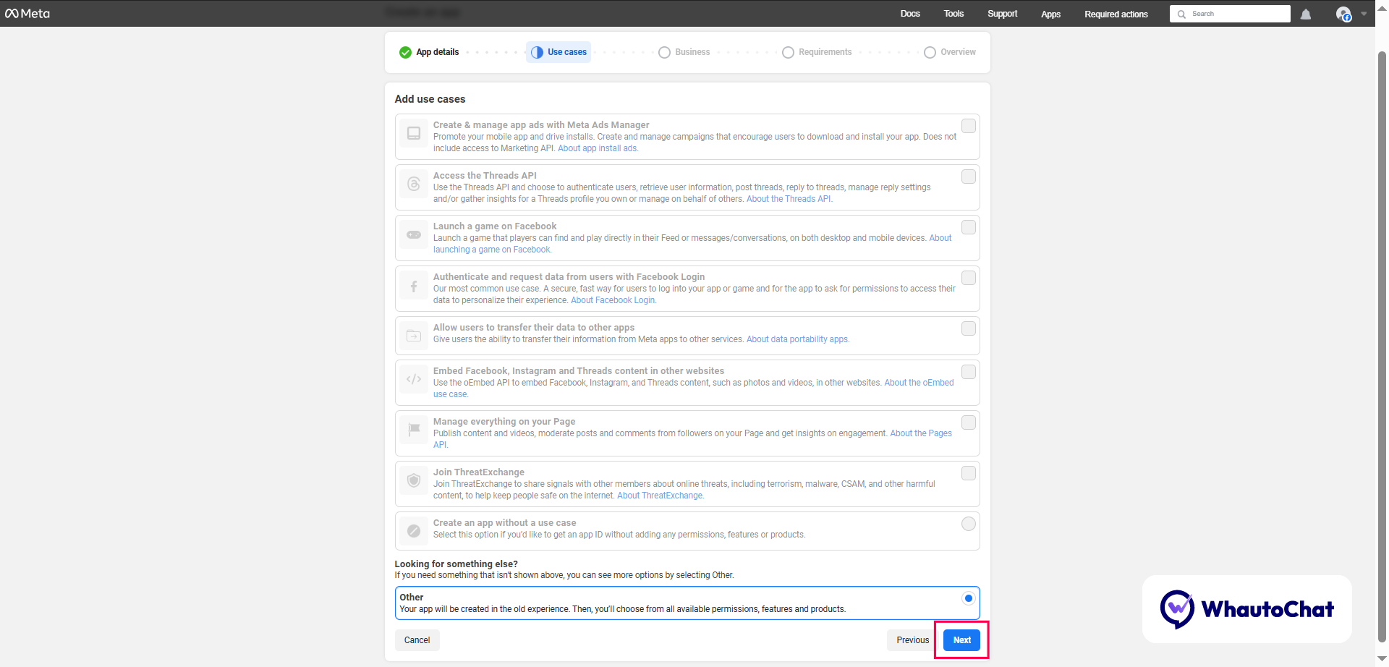Image resolution: width=1389 pixels, height=667 pixels.
Task: Click the Threads API use case icon
Action: (x=414, y=184)
